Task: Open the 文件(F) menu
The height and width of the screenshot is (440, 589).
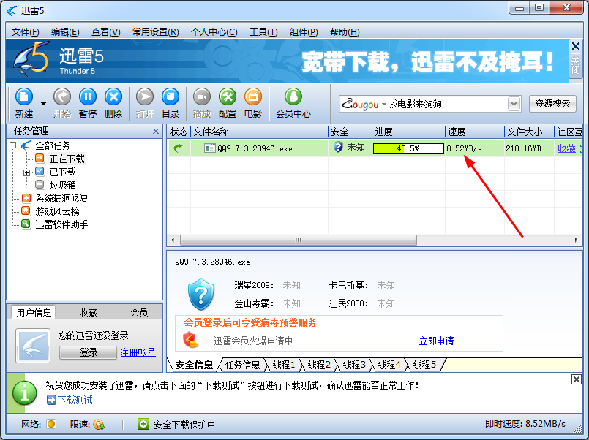Action: (x=25, y=32)
